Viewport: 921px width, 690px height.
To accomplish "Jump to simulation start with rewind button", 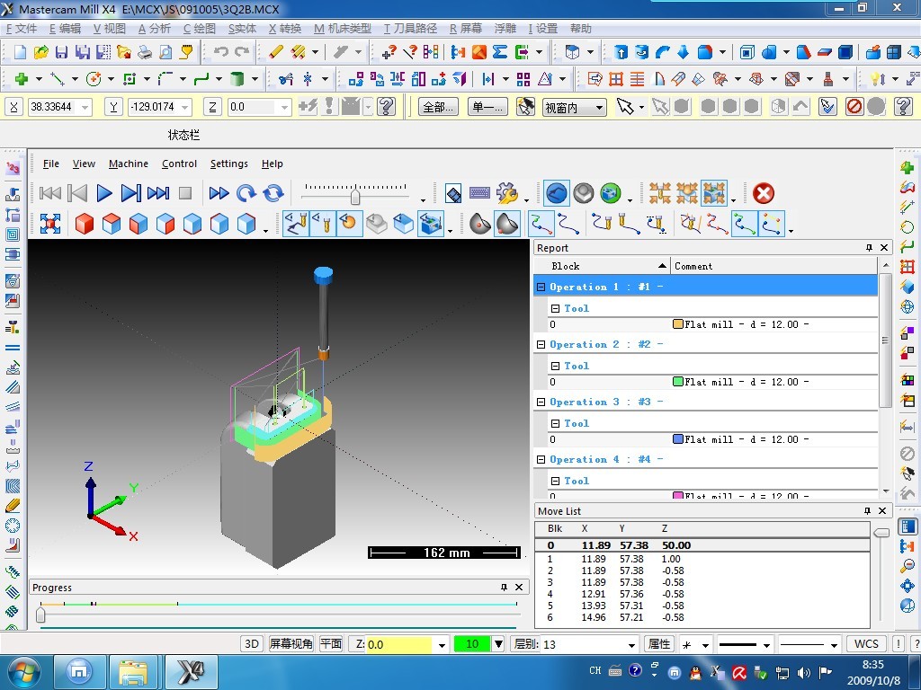I will click(50, 193).
